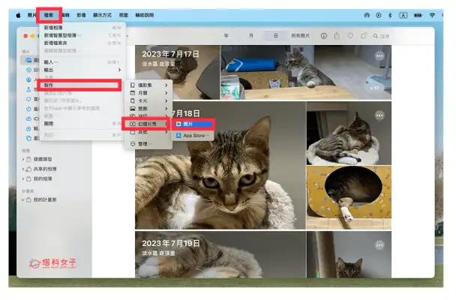Check the battery icon in menu bar

[418, 15]
